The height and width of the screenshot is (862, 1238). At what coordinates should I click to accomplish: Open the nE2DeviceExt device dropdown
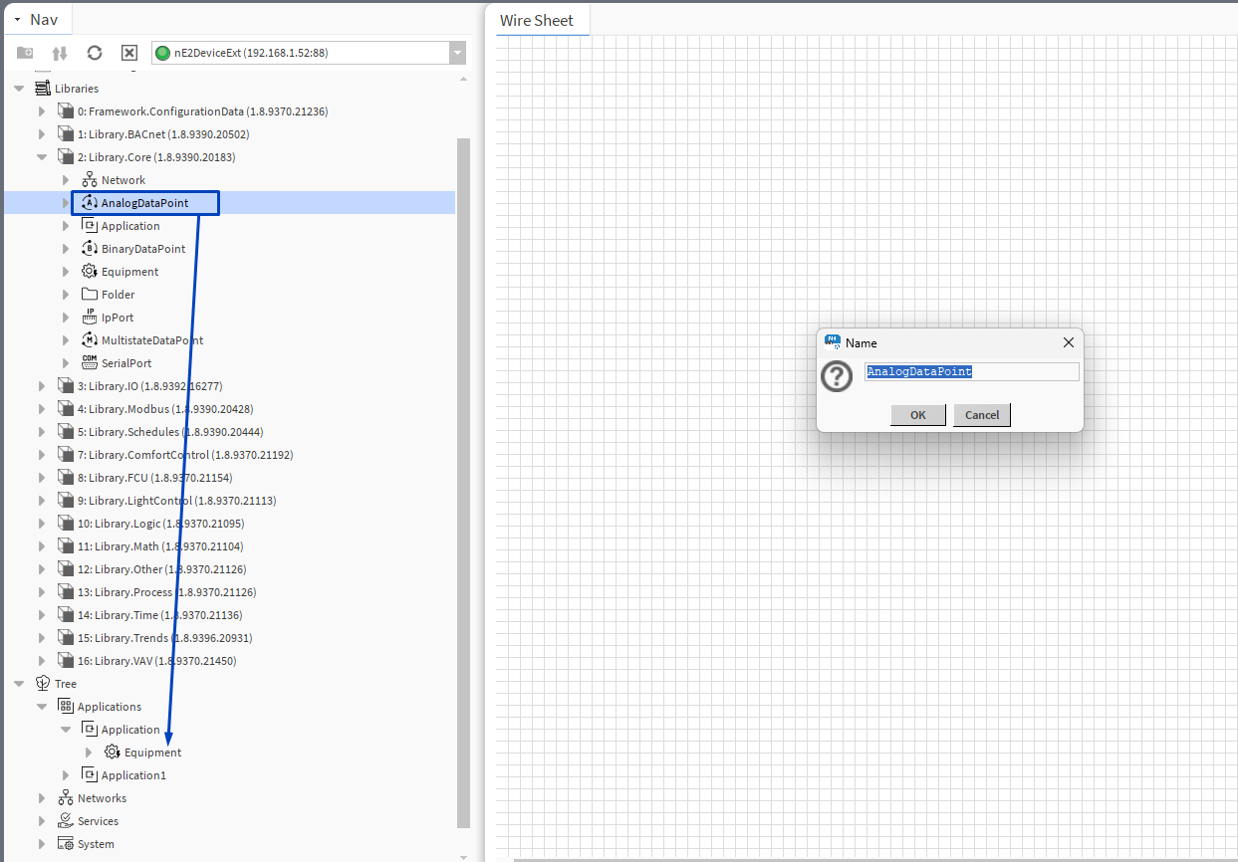457,53
